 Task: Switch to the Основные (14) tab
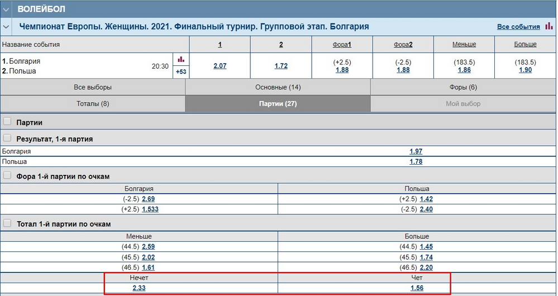[278, 87]
